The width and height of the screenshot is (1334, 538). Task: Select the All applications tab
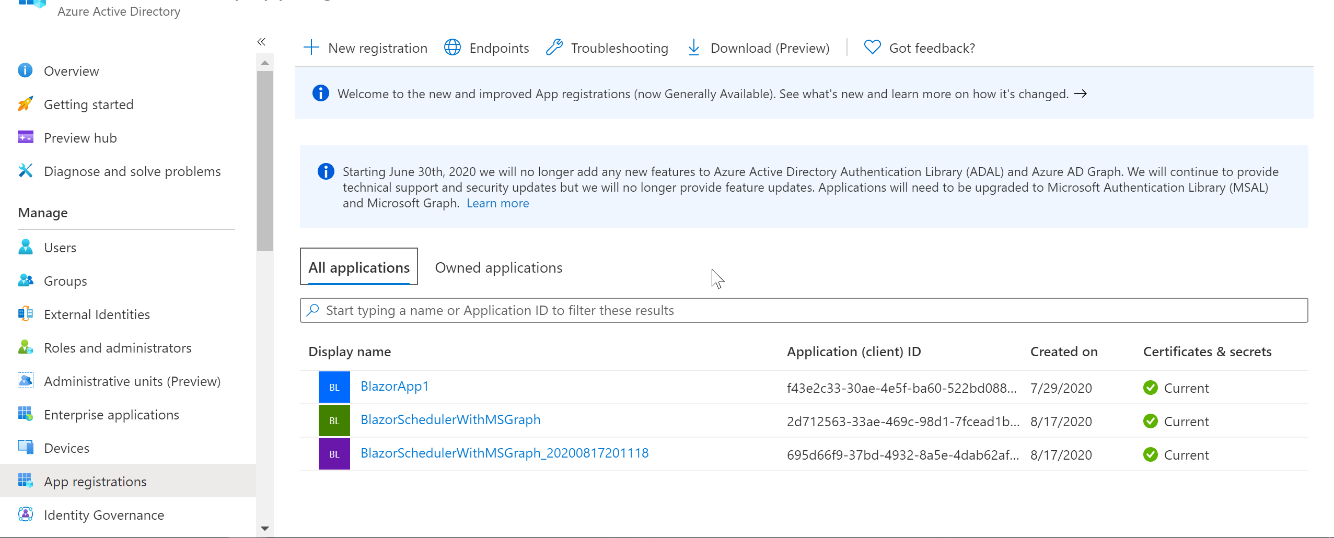(359, 267)
